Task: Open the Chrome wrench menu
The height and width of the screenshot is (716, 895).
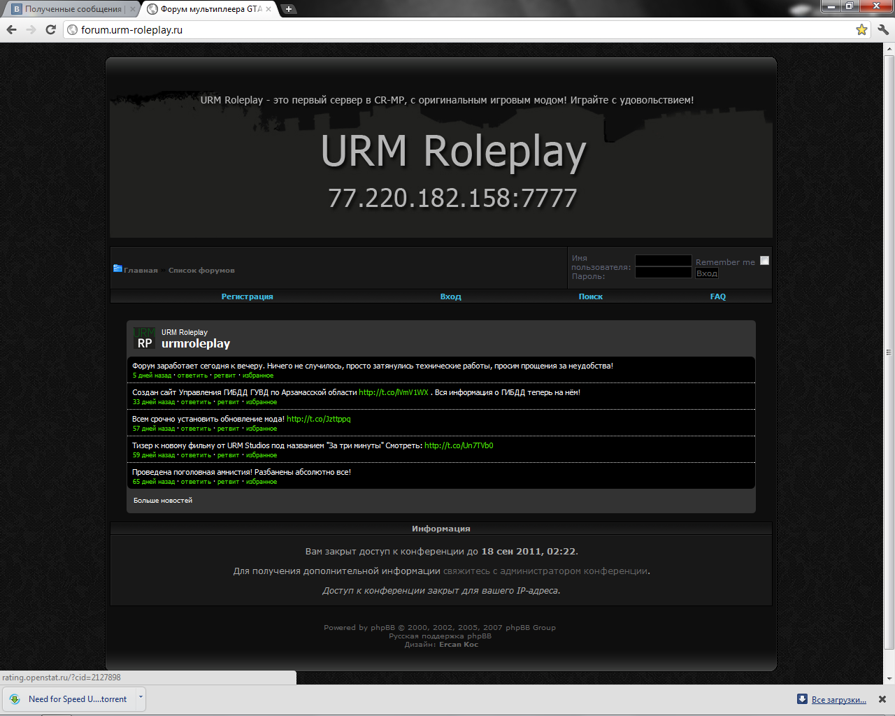Action: pyautogui.click(x=883, y=29)
